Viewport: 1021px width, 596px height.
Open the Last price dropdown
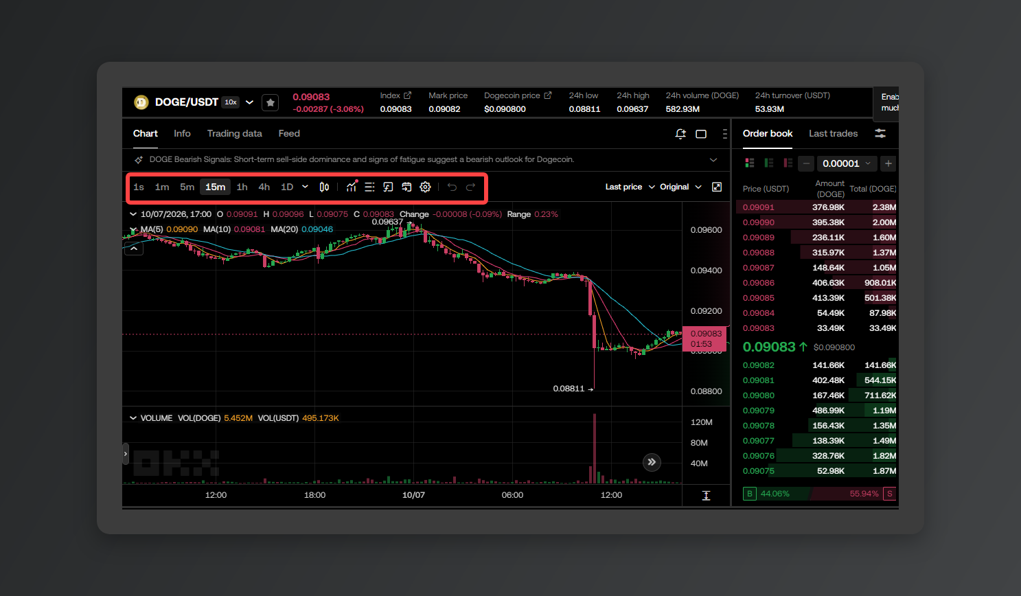pyautogui.click(x=630, y=187)
